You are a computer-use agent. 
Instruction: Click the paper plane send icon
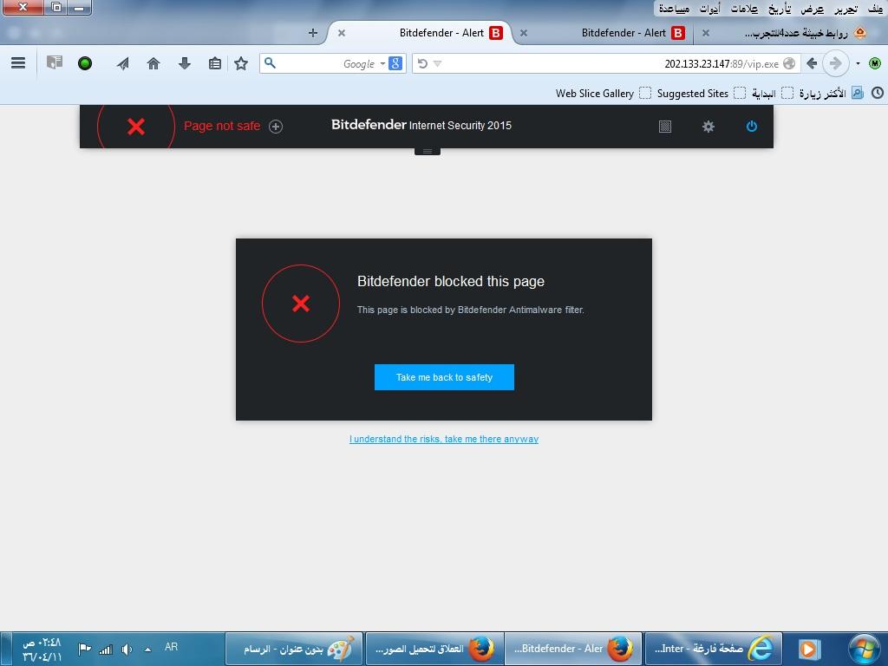(x=123, y=63)
